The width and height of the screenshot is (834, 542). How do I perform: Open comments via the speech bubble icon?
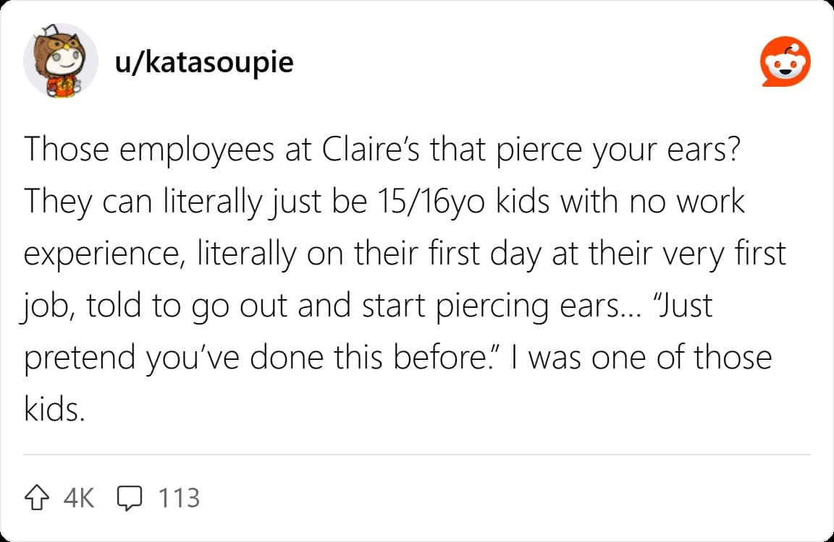[129, 497]
